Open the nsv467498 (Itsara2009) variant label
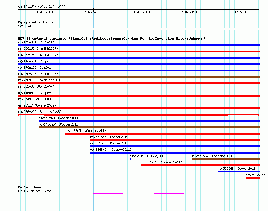This screenshot has width=268, height=211. [38, 55]
